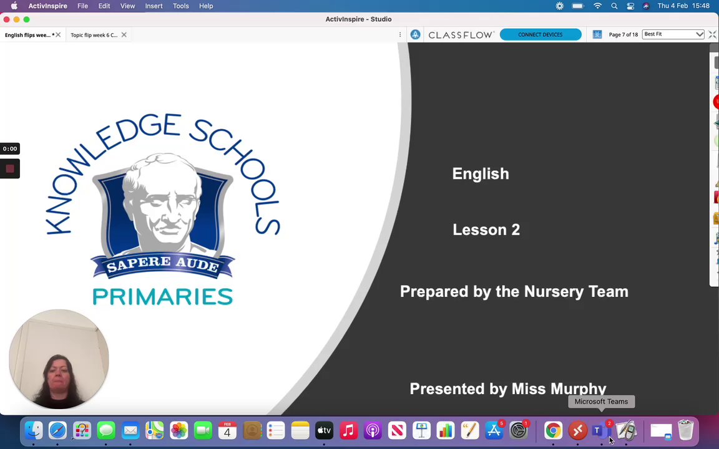The image size is (719, 449).
Task: Open Mail from the dock
Action: click(130, 431)
